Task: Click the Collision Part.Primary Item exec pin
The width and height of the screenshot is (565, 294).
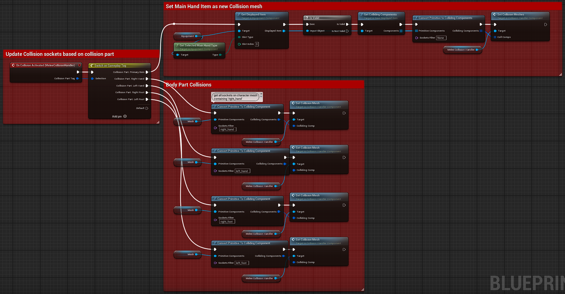Action: [147, 72]
